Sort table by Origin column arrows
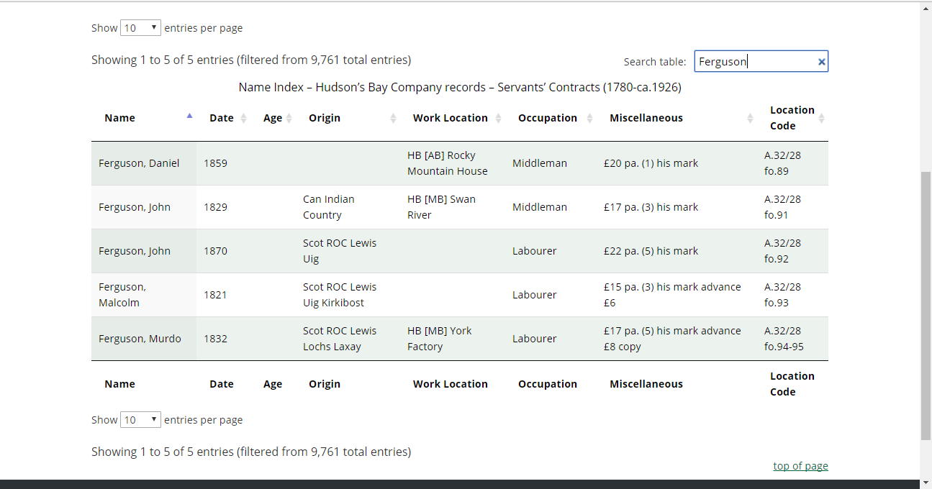The width and height of the screenshot is (932, 489). point(393,118)
